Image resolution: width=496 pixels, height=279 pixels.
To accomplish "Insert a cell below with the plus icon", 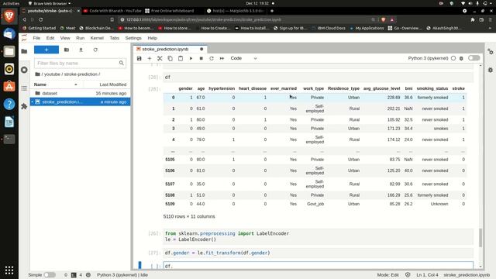I will point(150,58).
